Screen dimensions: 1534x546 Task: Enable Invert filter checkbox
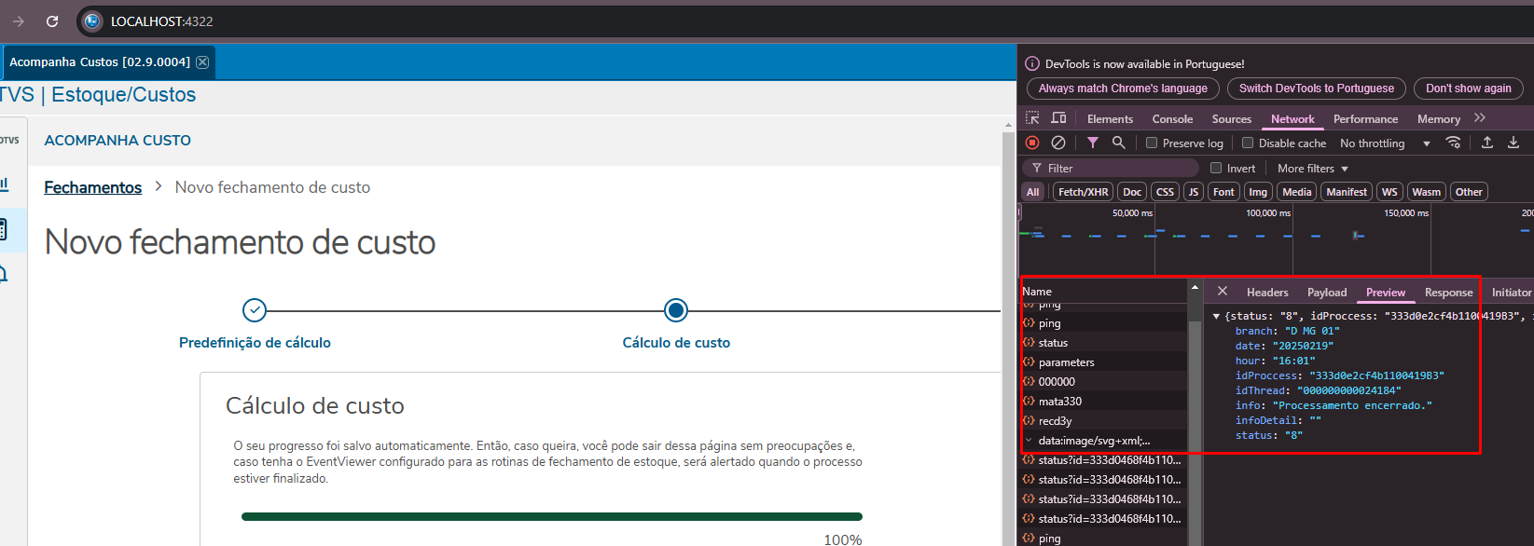coord(1216,168)
